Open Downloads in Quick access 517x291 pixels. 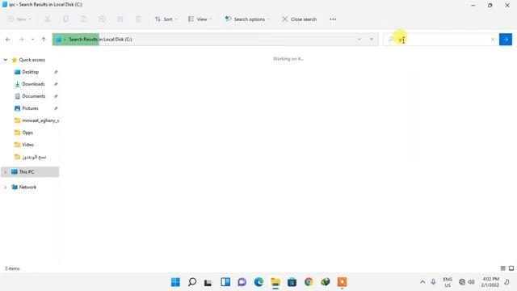pos(33,84)
